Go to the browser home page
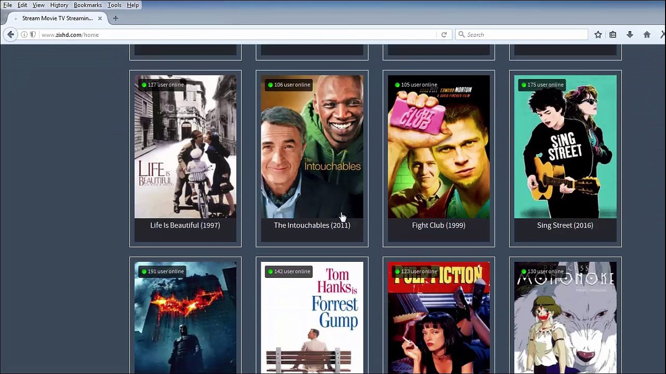The width and height of the screenshot is (666, 374). point(647,35)
